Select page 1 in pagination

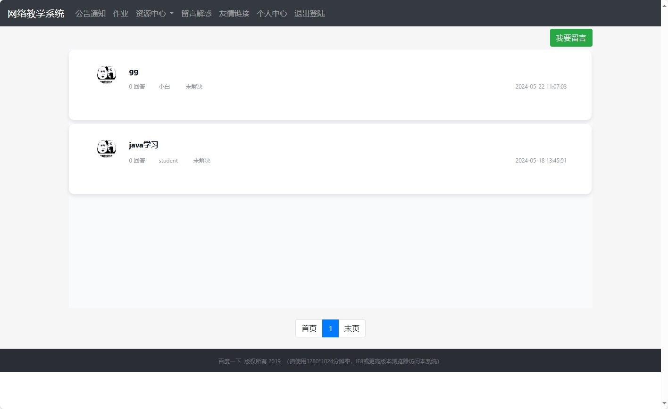coord(330,328)
